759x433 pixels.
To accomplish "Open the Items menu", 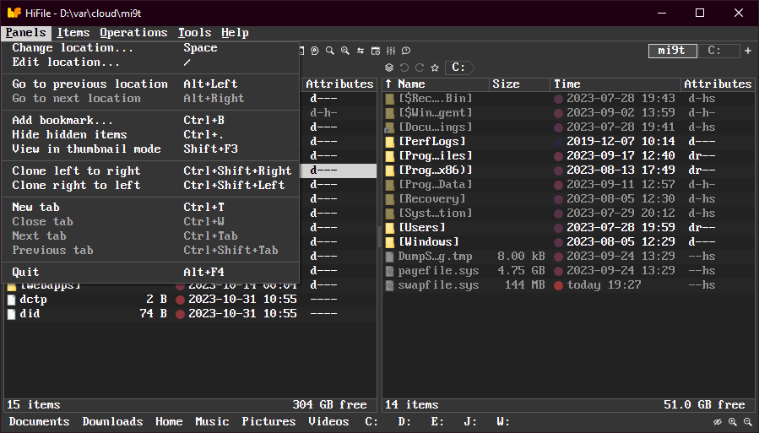I will click(x=73, y=32).
